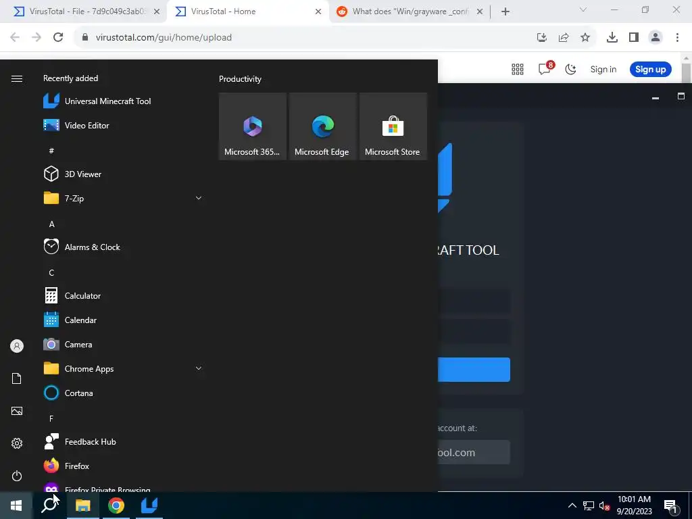Close the VirusTotal File tab
692x519 pixels.
point(157,11)
